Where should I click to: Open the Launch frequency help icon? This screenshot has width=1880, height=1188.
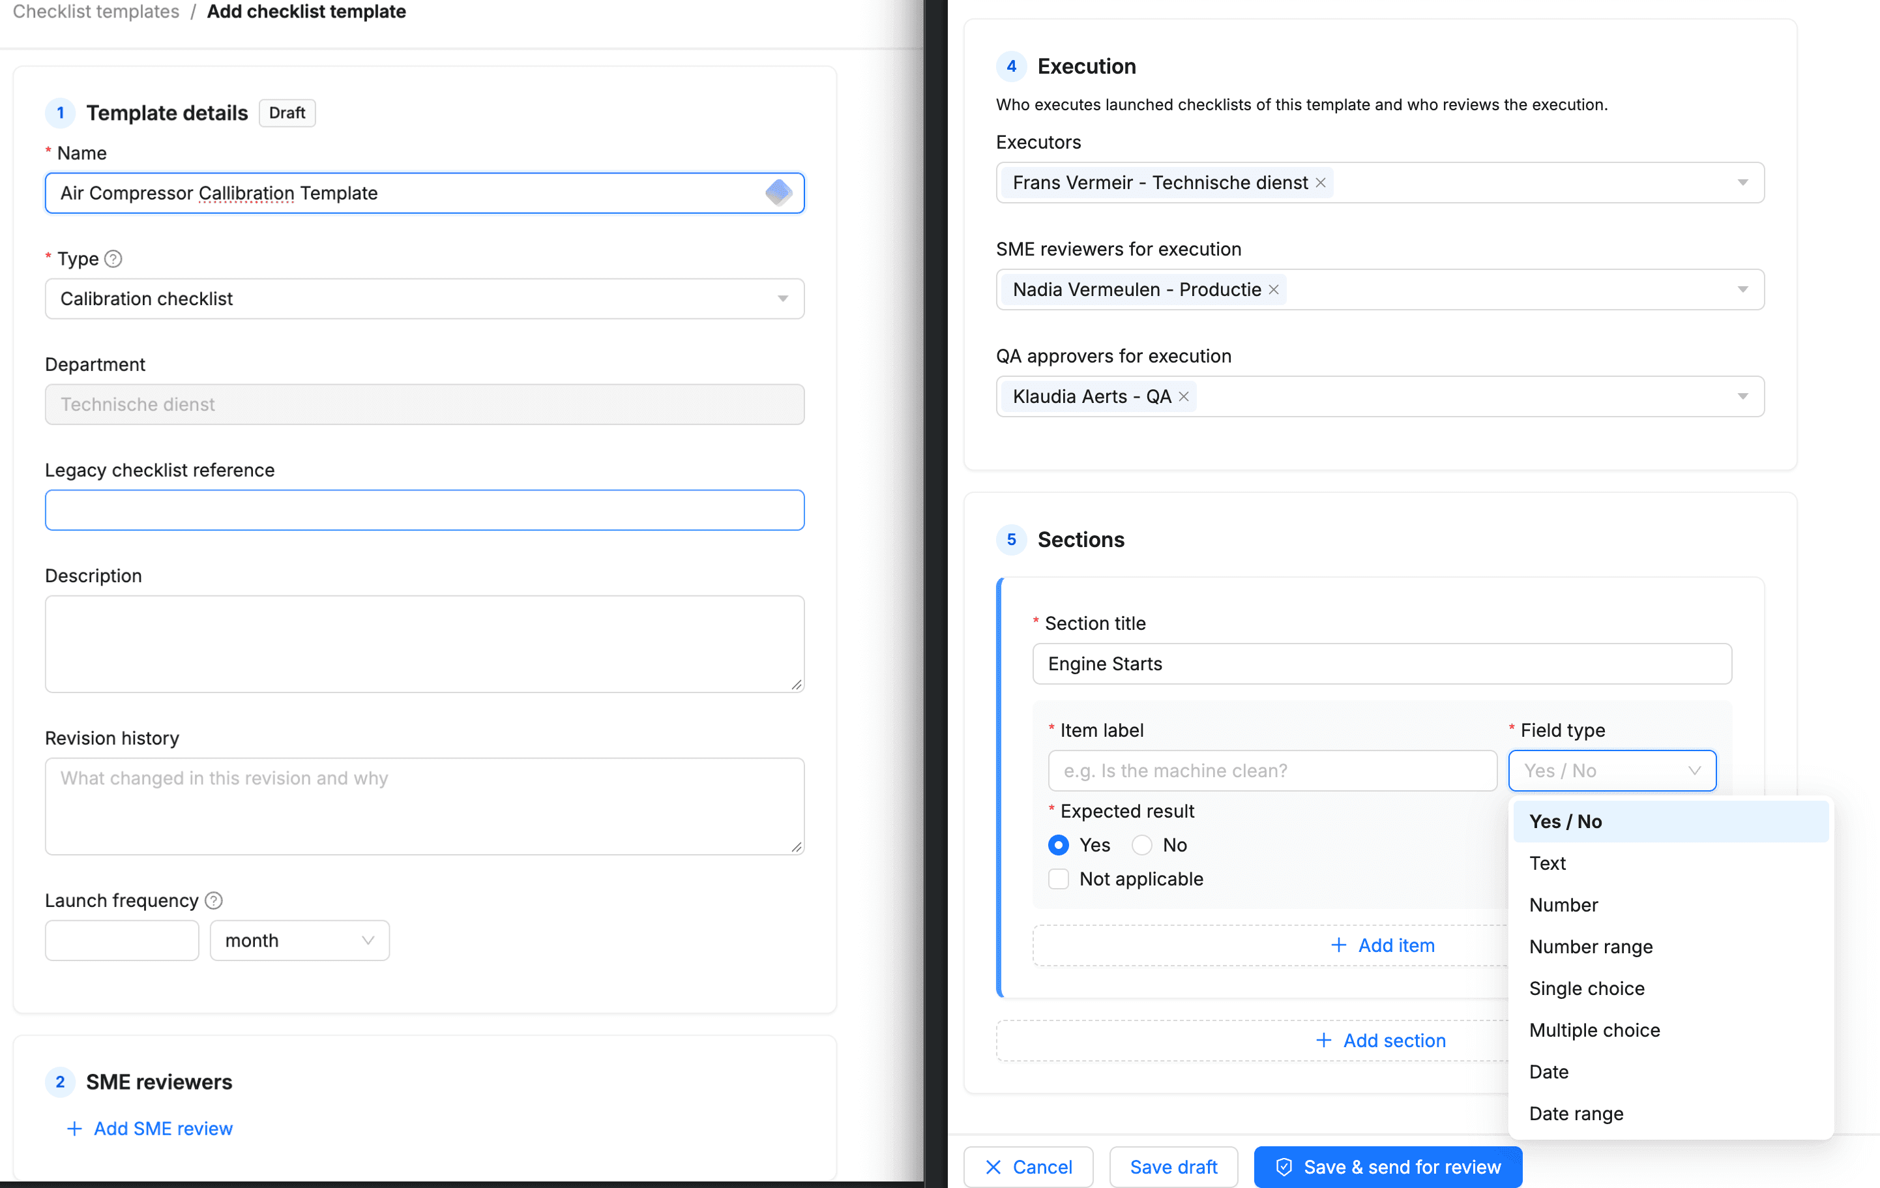tap(214, 900)
